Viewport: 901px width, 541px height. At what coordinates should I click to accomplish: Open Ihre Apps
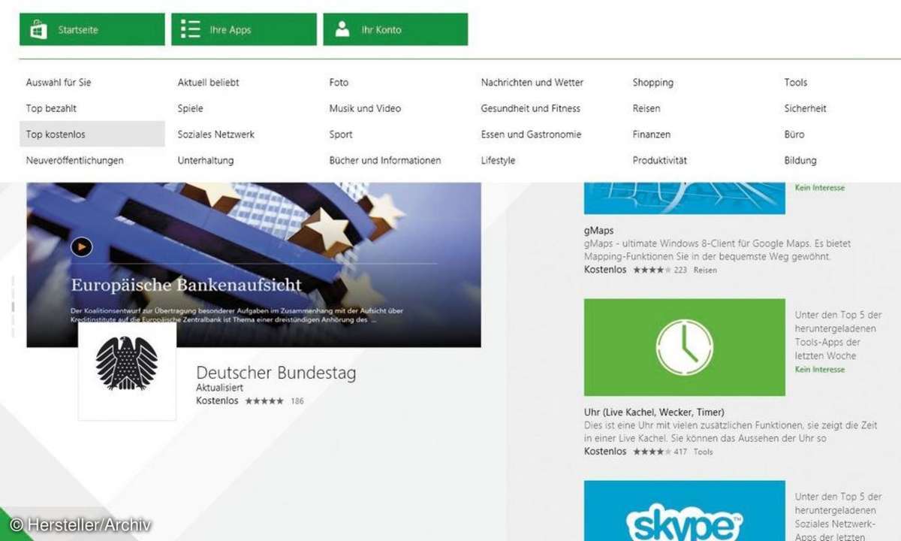244,29
